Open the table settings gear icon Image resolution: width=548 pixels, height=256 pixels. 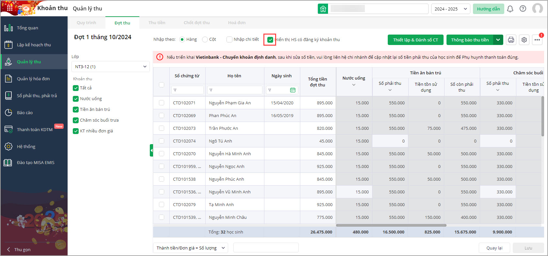(524, 40)
